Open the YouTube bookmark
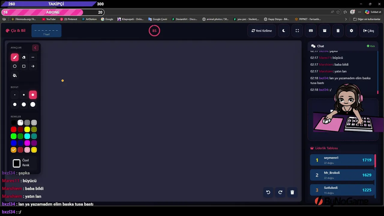 49,19
